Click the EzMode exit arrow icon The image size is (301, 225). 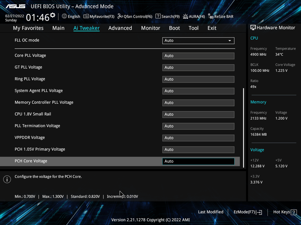(x=259, y=212)
